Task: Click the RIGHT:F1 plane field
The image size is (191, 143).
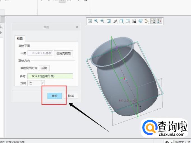Action: 40,53
